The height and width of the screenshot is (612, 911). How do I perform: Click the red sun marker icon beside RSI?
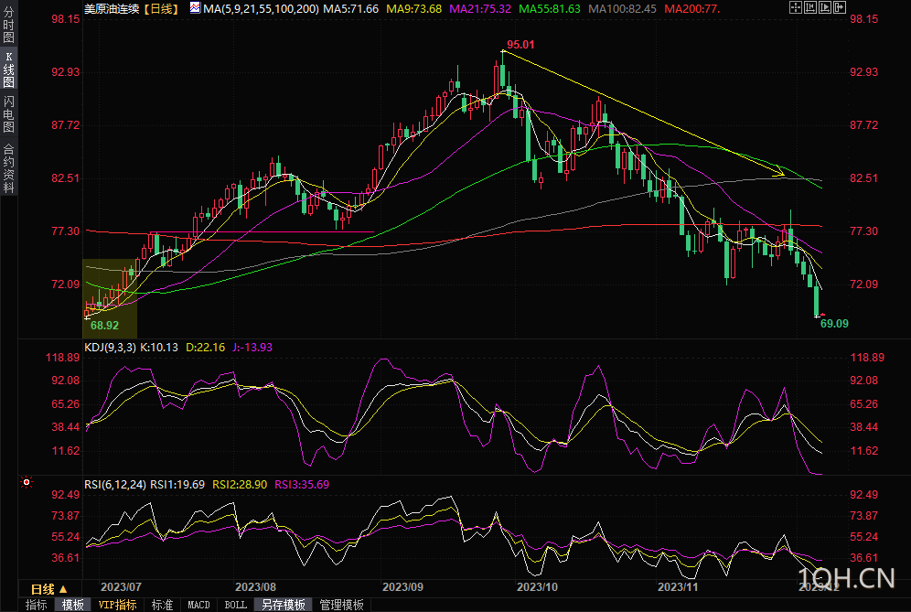click(x=26, y=481)
